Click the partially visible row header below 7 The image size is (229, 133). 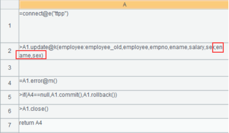point(9,132)
